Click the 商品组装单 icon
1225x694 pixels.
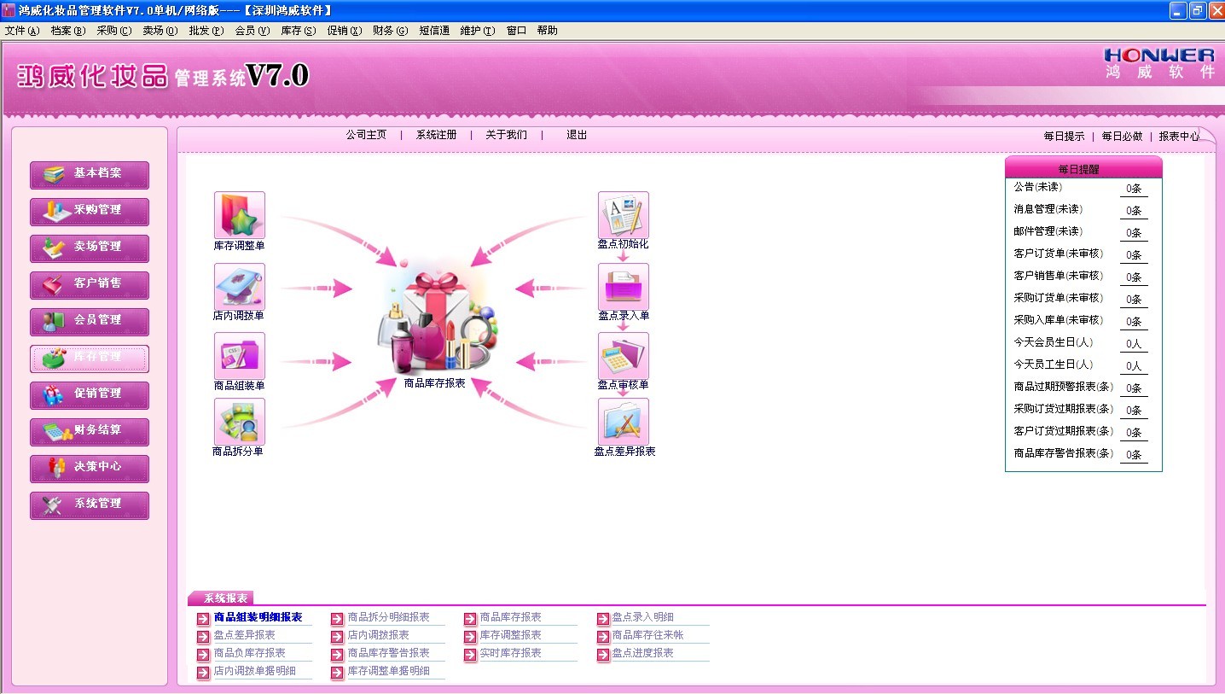tap(239, 356)
